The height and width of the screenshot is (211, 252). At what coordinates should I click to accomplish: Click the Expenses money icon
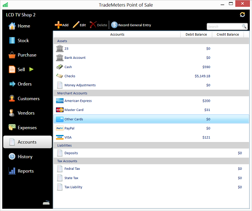click(x=12, y=127)
